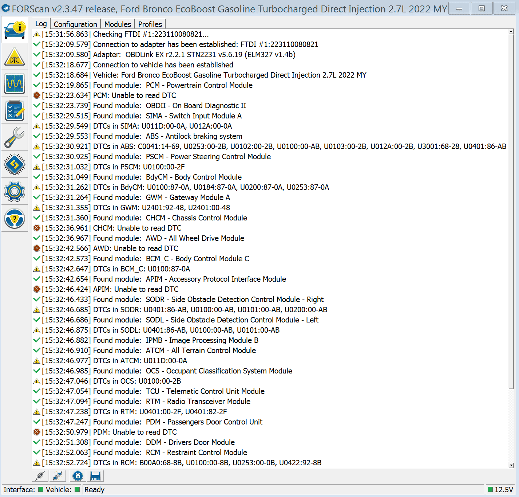Open the Help steering wheel section

15,219
